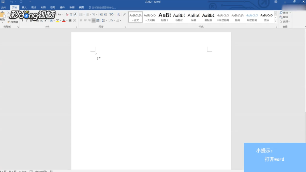Toggle Show/Hide paragraph marks icon
Image resolution: width=306 pixels, height=172 pixels.
(124, 14)
